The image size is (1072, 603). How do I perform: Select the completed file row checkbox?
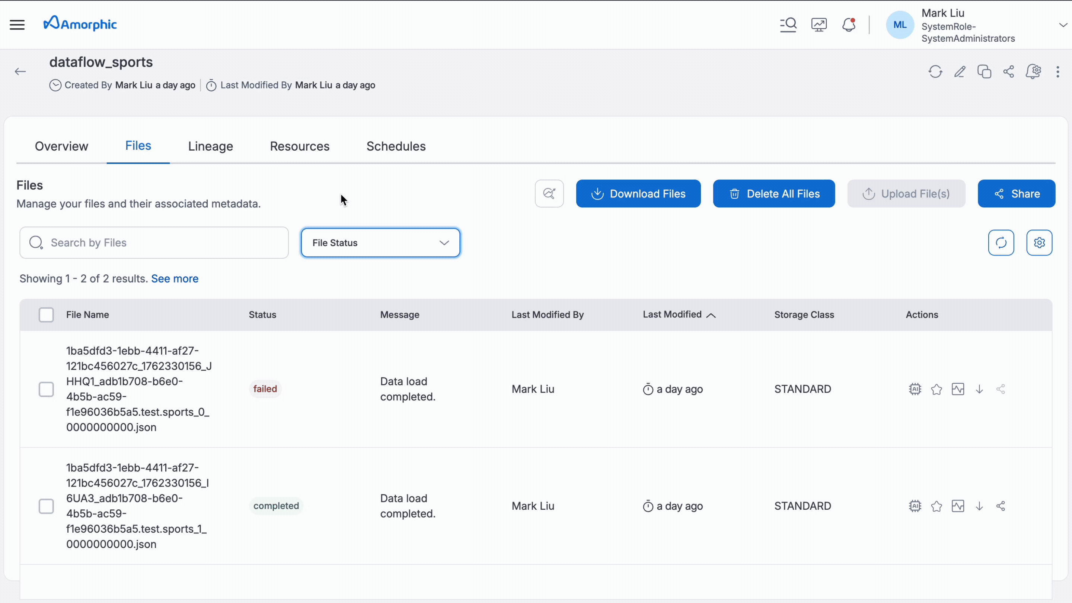coord(46,506)
